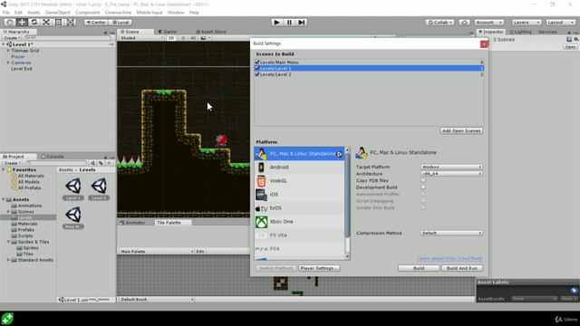The image size is (580, 326).
Task: Click the Pause button
Action: click(289, 22)
